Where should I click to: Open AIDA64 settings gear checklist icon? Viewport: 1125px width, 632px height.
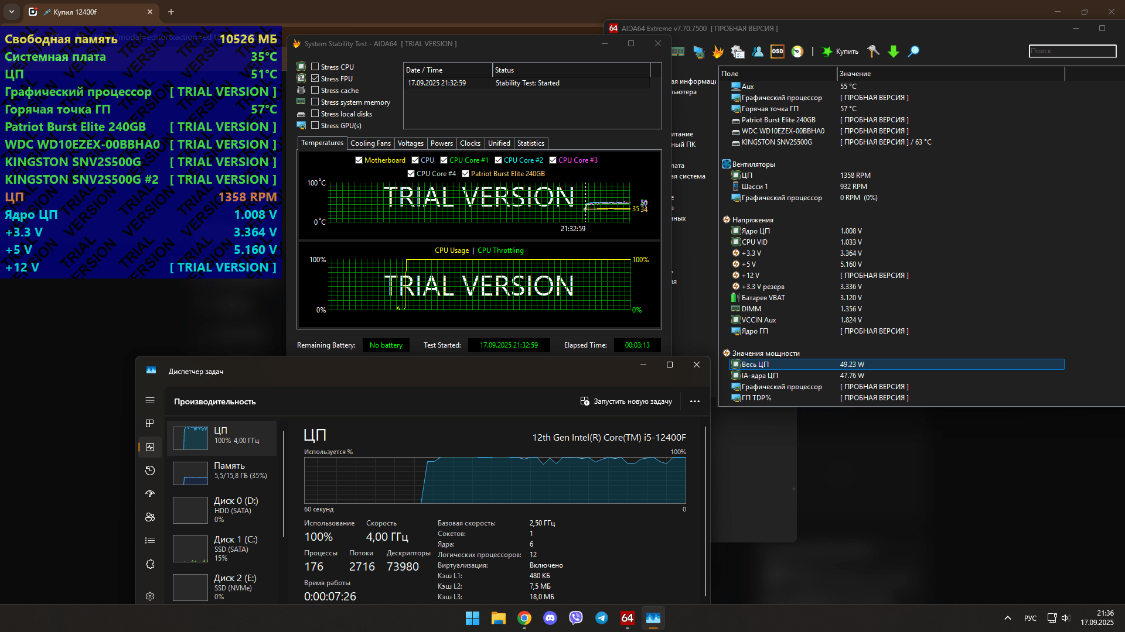(x=738, y=51)
